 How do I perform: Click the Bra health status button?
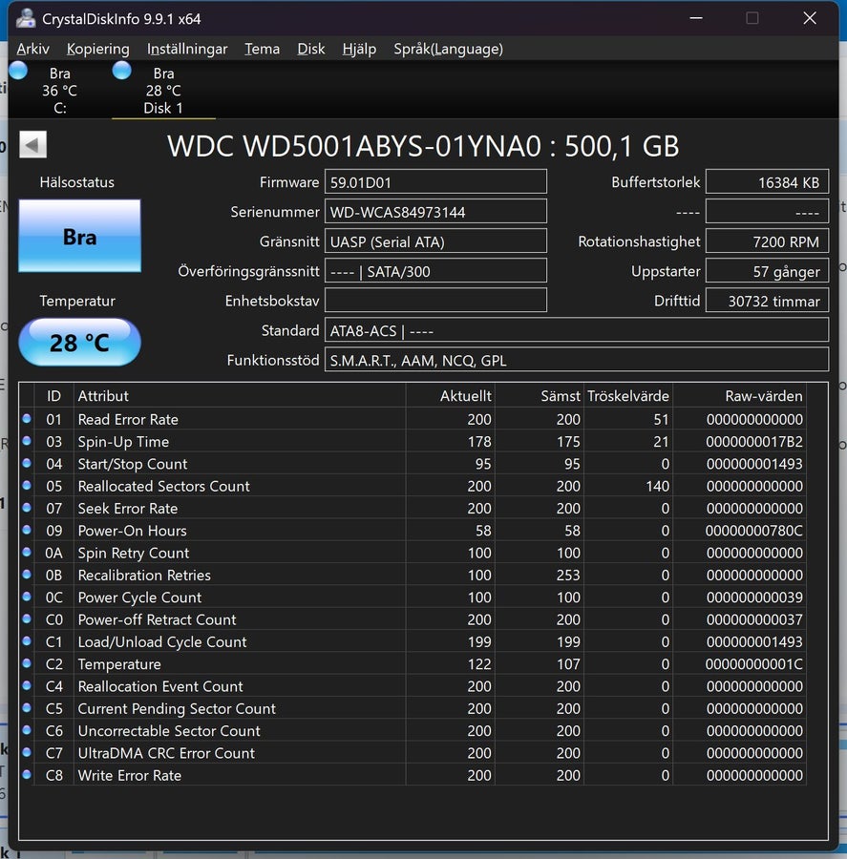[x=79, y=236]
